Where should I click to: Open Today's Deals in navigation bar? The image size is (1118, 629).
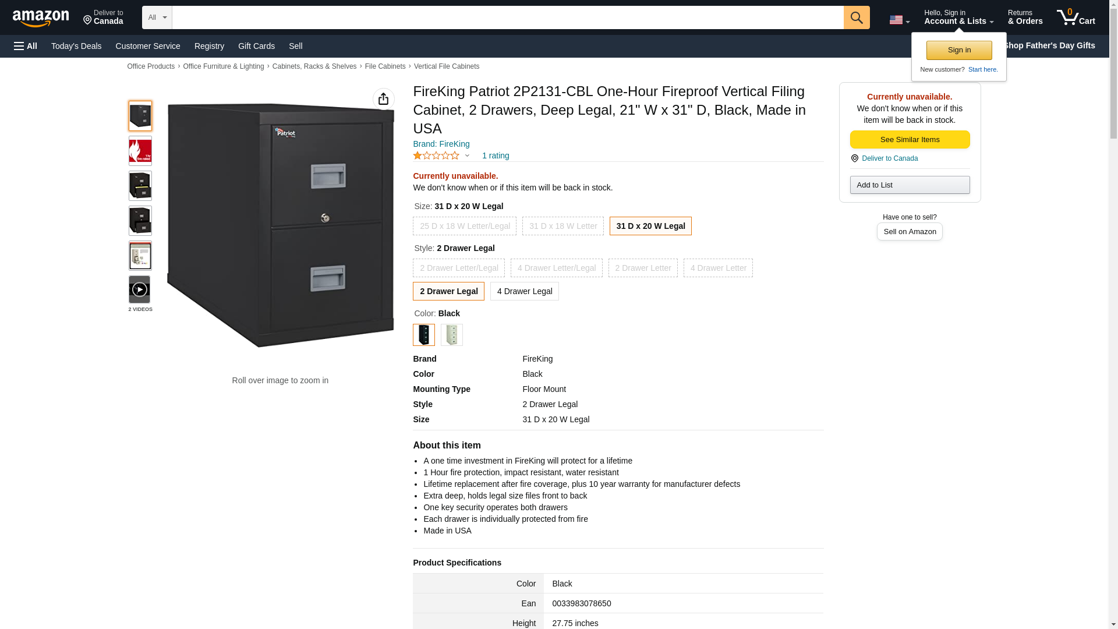[76, 46]
